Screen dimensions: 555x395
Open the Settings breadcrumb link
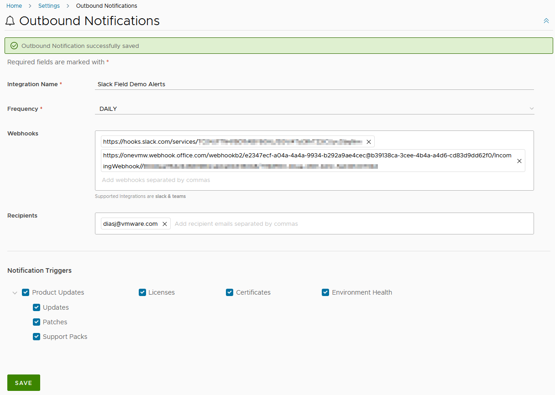click(49, 6)
